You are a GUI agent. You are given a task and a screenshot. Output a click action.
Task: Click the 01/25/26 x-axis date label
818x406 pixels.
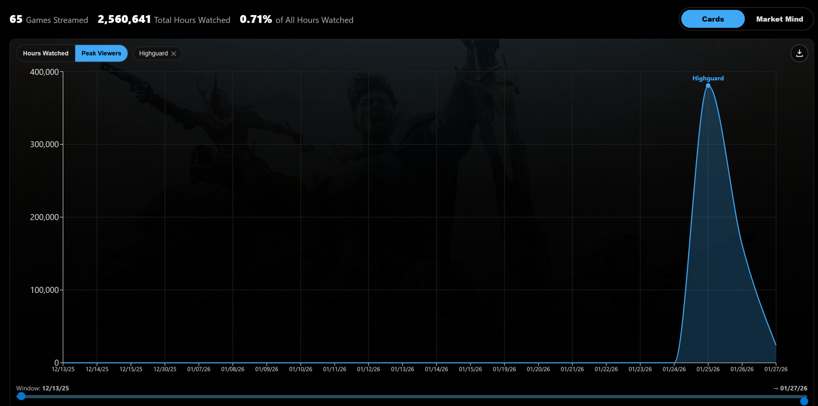click(708, 369)
